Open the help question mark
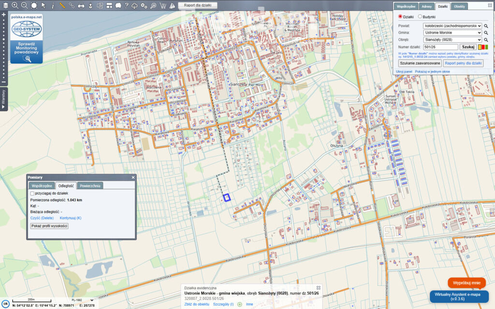The width and height of the screenshot is (495, 309). pos(126,5)
